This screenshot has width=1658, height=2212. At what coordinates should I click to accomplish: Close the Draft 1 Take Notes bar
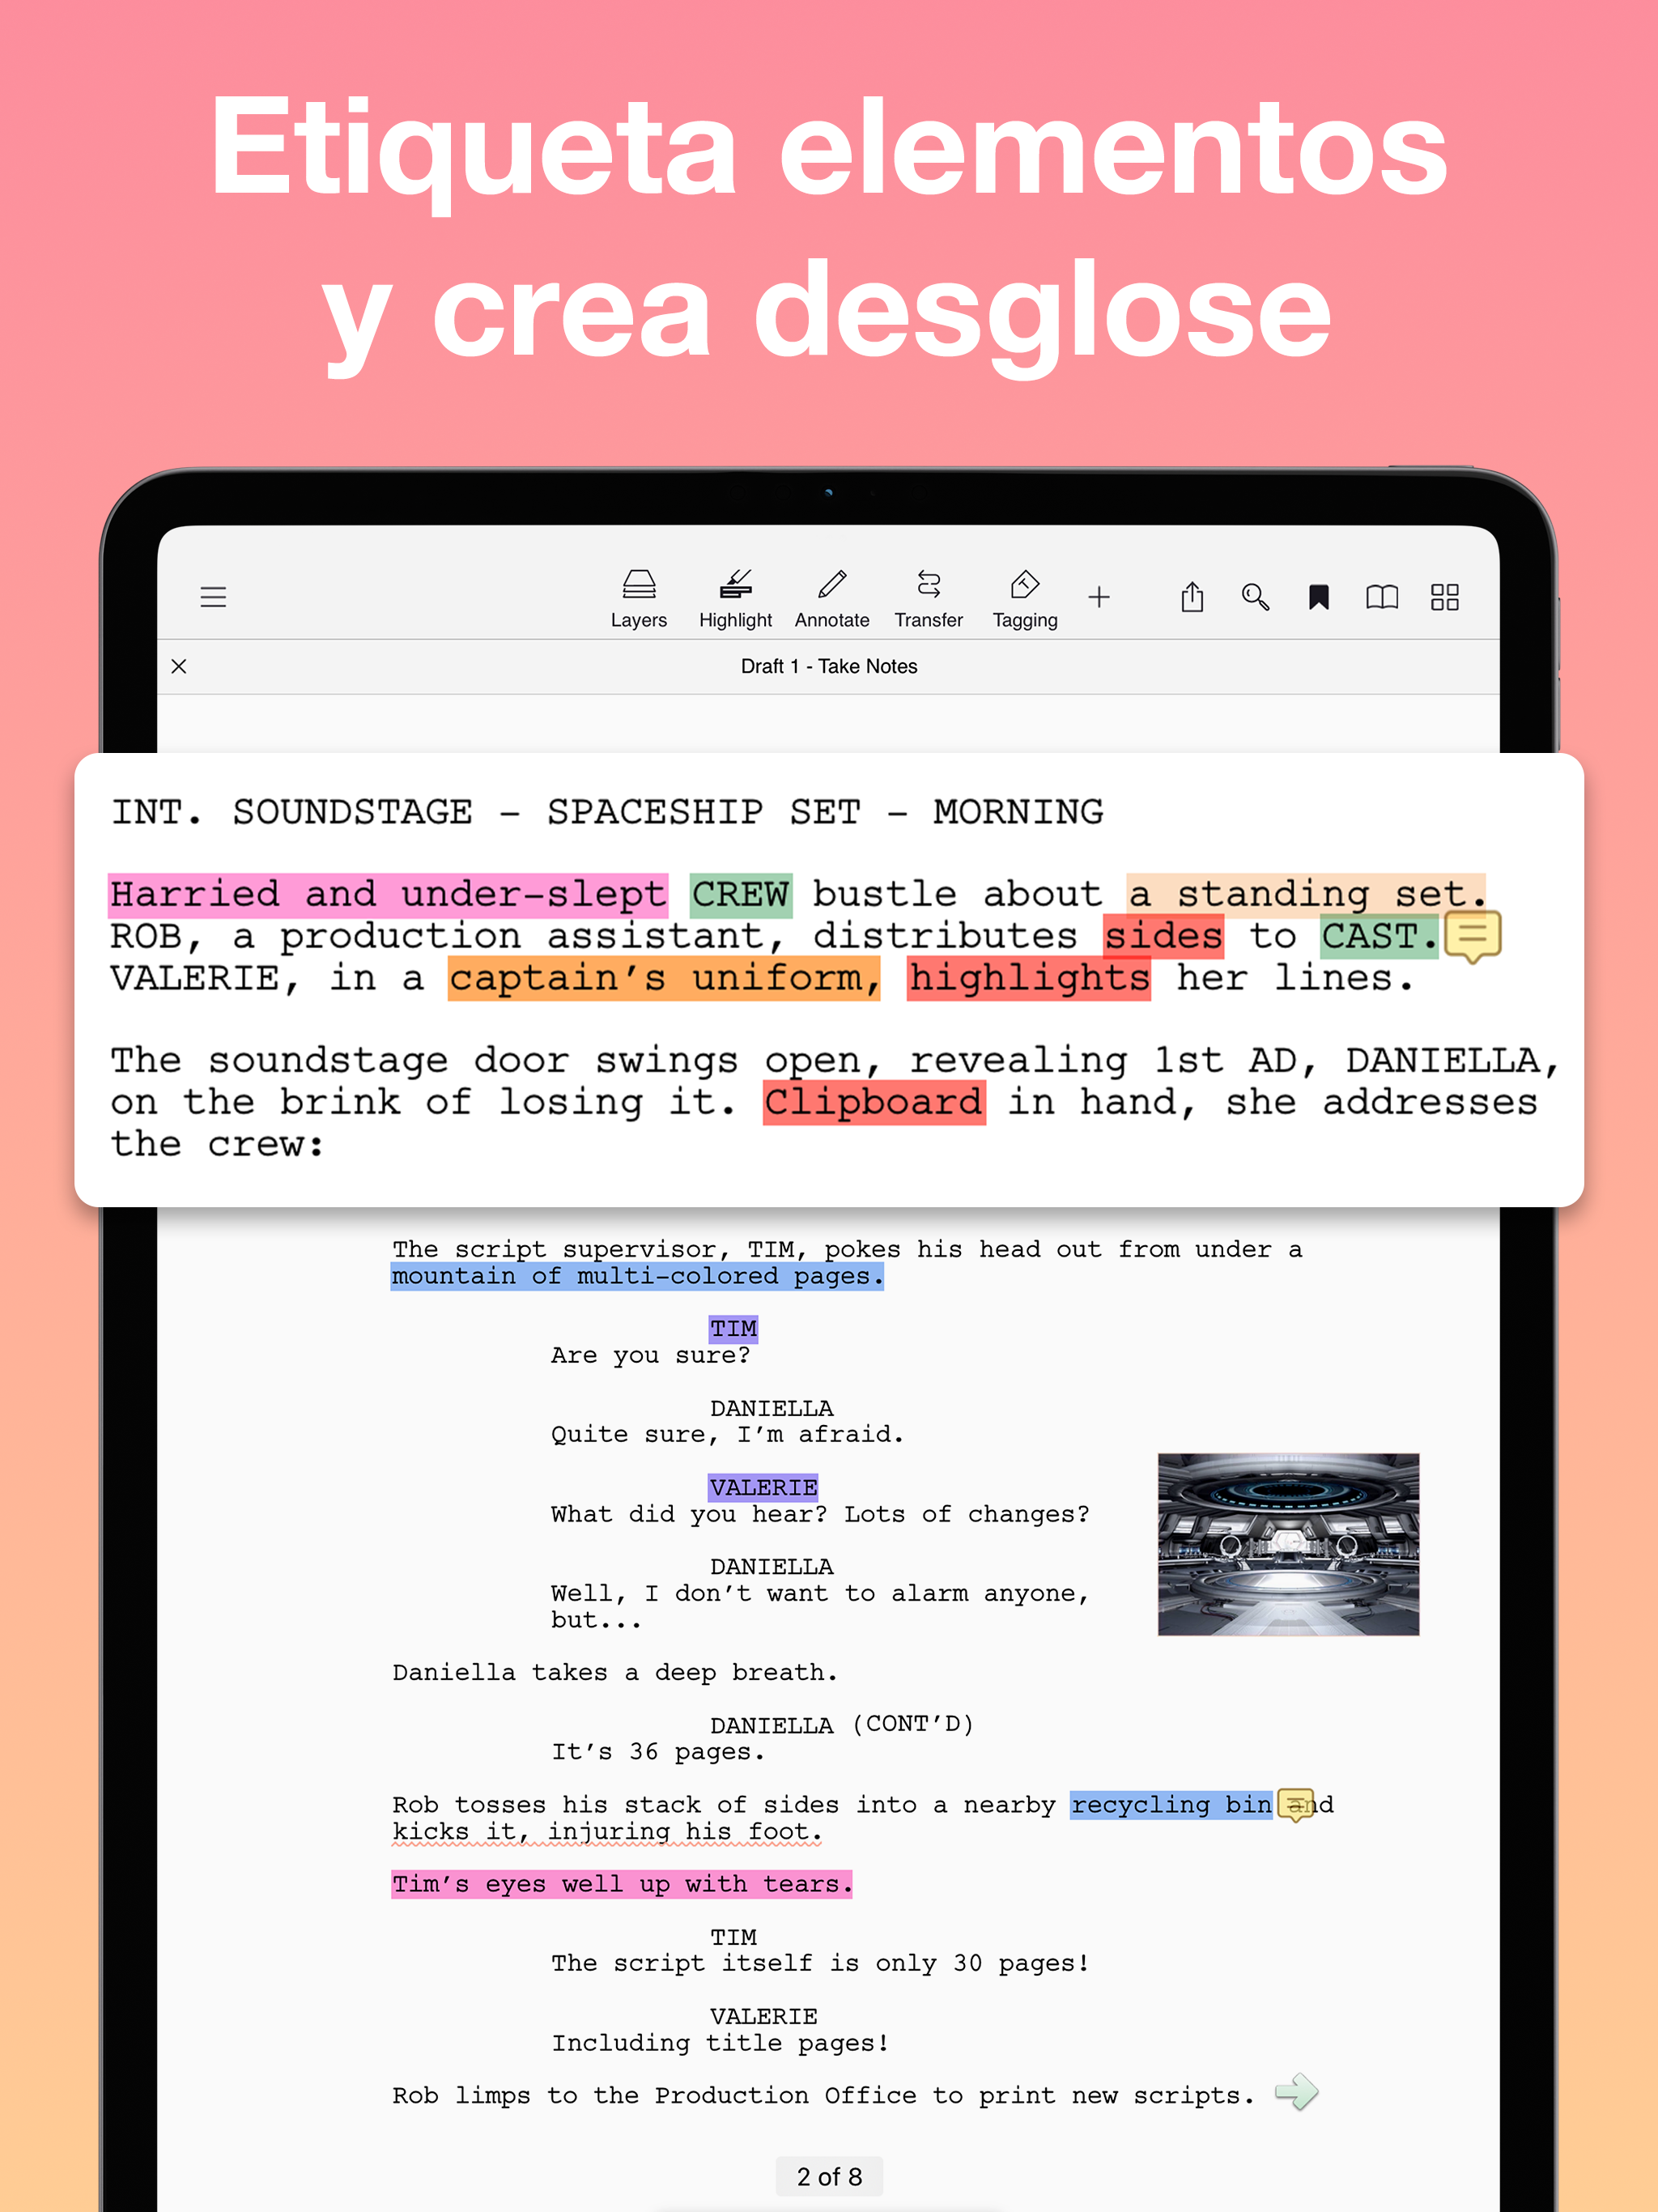[x=179, y=666]
